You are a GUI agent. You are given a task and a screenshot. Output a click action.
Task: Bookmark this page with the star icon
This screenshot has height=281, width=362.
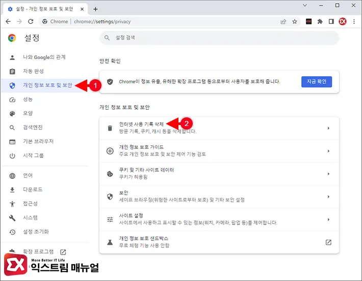[x=295, y=22]
